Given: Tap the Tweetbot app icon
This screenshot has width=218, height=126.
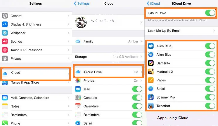Looking at the screenshot, I should pos(151,106).
